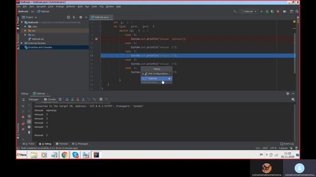
Task: Toggle the breakpoint on line 9 gutter
Action: click(x=96, y=39)
